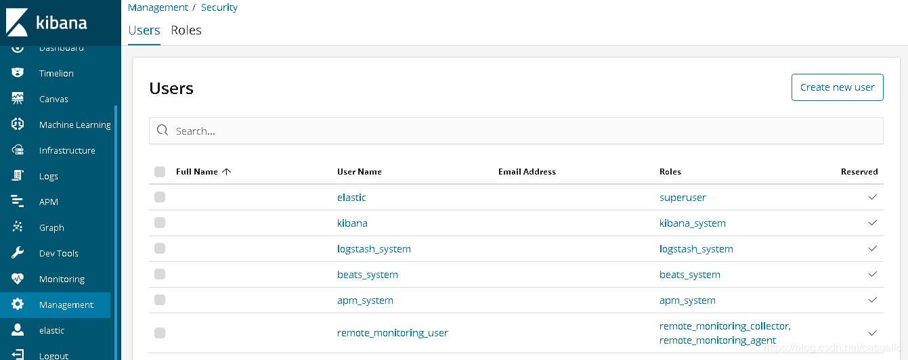
Task: Click the elastic user profile icon
Action: tap(18, 330)
